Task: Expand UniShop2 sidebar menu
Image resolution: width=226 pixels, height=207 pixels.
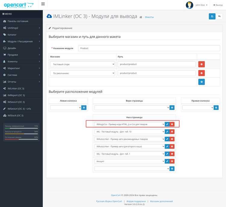Action: tap(21, 28)
